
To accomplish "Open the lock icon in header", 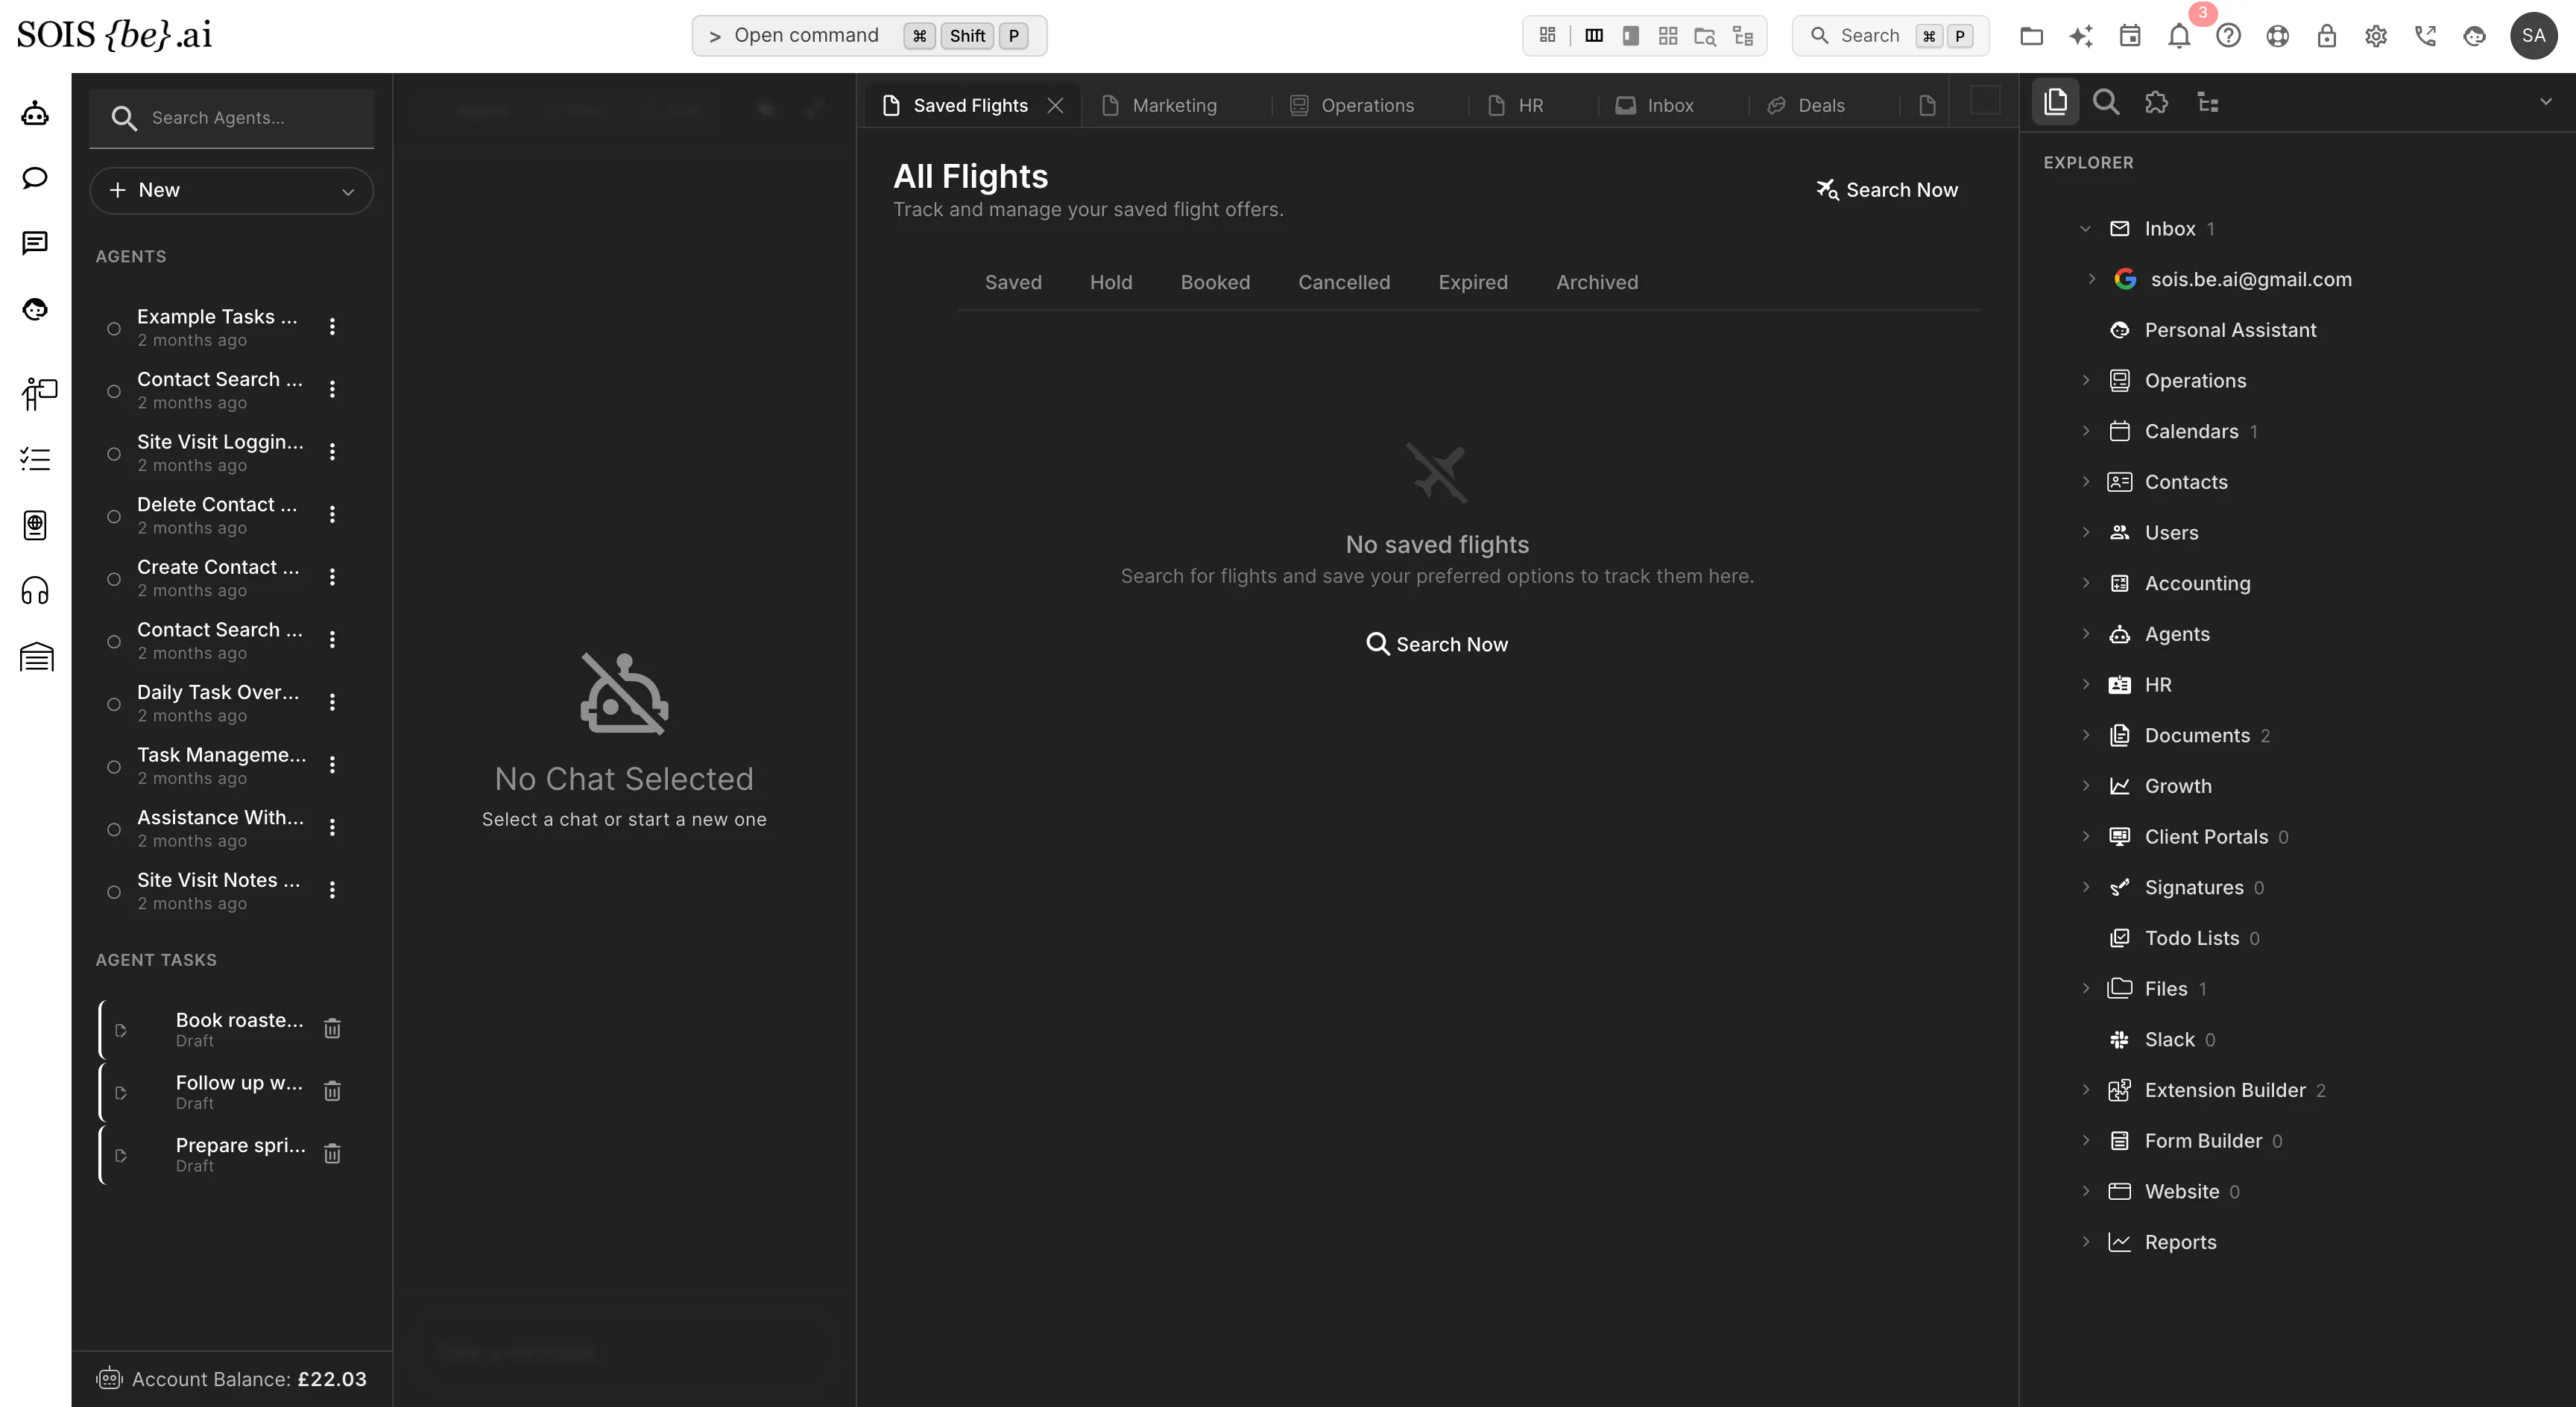I will 2327,36.
